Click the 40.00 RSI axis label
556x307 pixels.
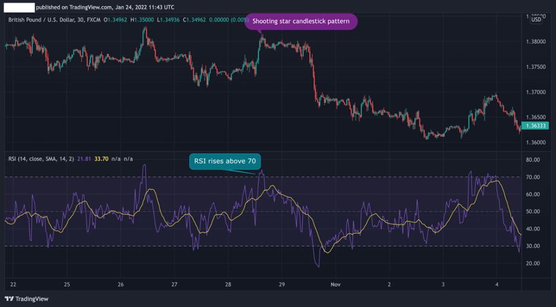[533, 229]
